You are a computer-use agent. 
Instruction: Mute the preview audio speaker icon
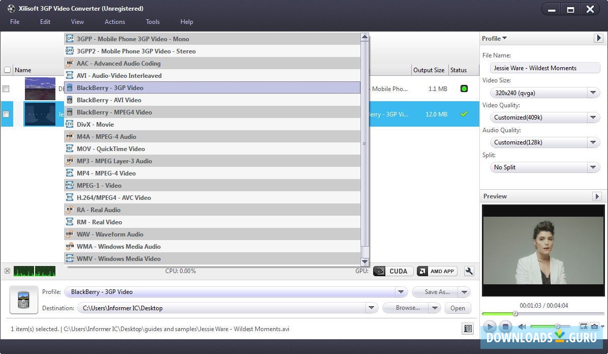click(522, 327)
